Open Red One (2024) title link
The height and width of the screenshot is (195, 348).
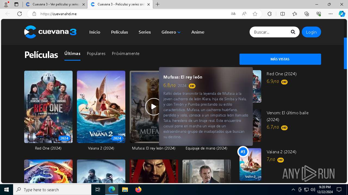coord(48,148)
